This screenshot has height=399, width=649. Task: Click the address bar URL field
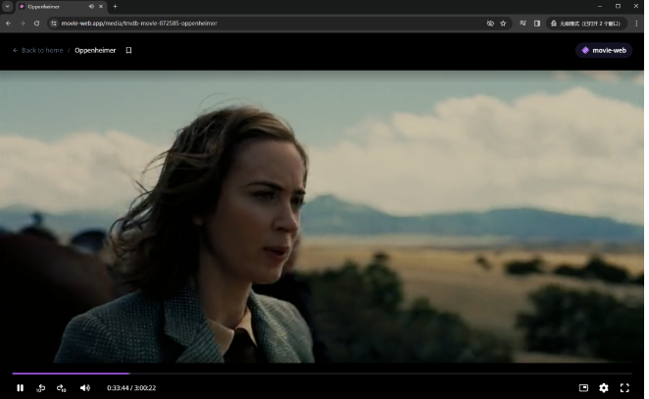tap(245, 23)
